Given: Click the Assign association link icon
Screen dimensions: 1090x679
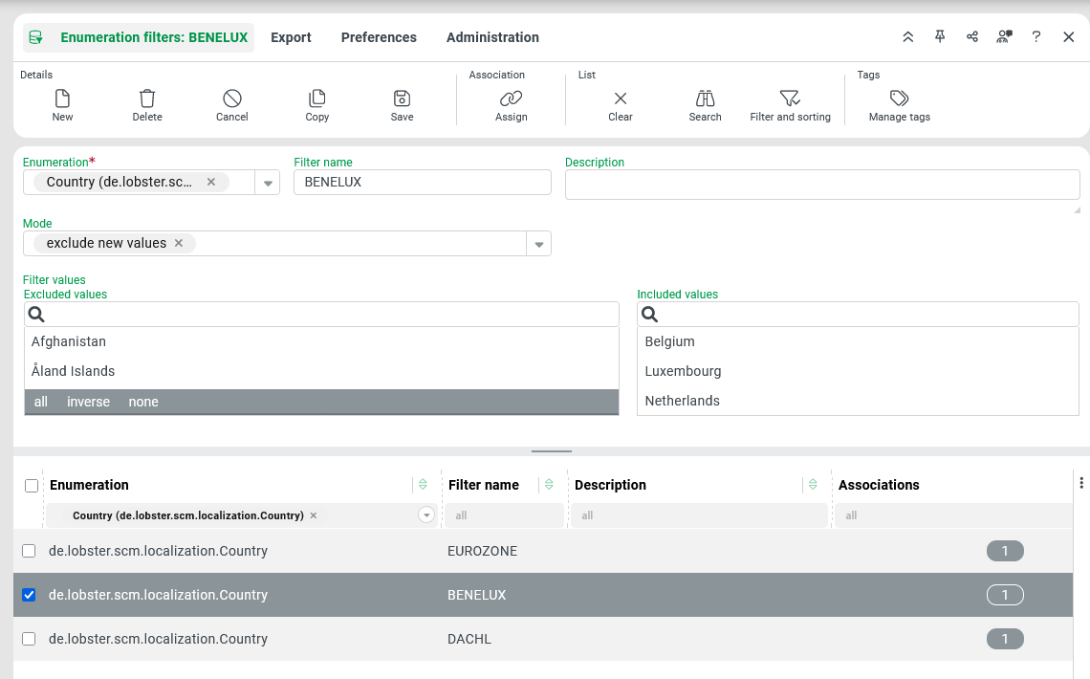Looking at the screenshot, I should click(x=512, y=99).
